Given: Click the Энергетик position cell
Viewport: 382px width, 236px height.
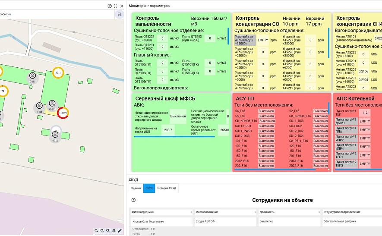Looking at the screenshot, I should point(289,222).
